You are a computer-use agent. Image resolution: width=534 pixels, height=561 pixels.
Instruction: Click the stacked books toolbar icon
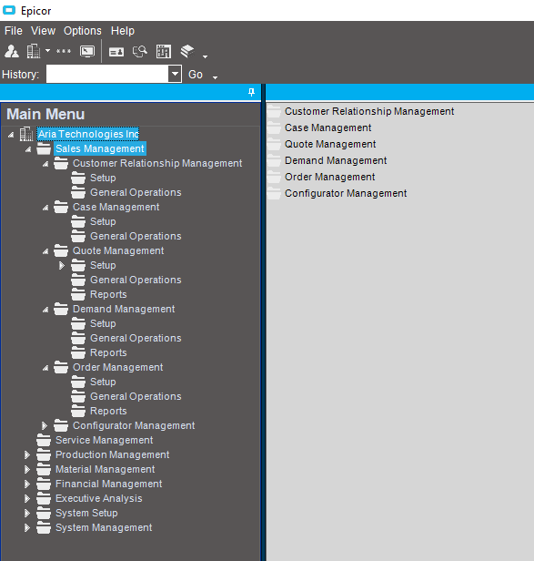[186, 52]
